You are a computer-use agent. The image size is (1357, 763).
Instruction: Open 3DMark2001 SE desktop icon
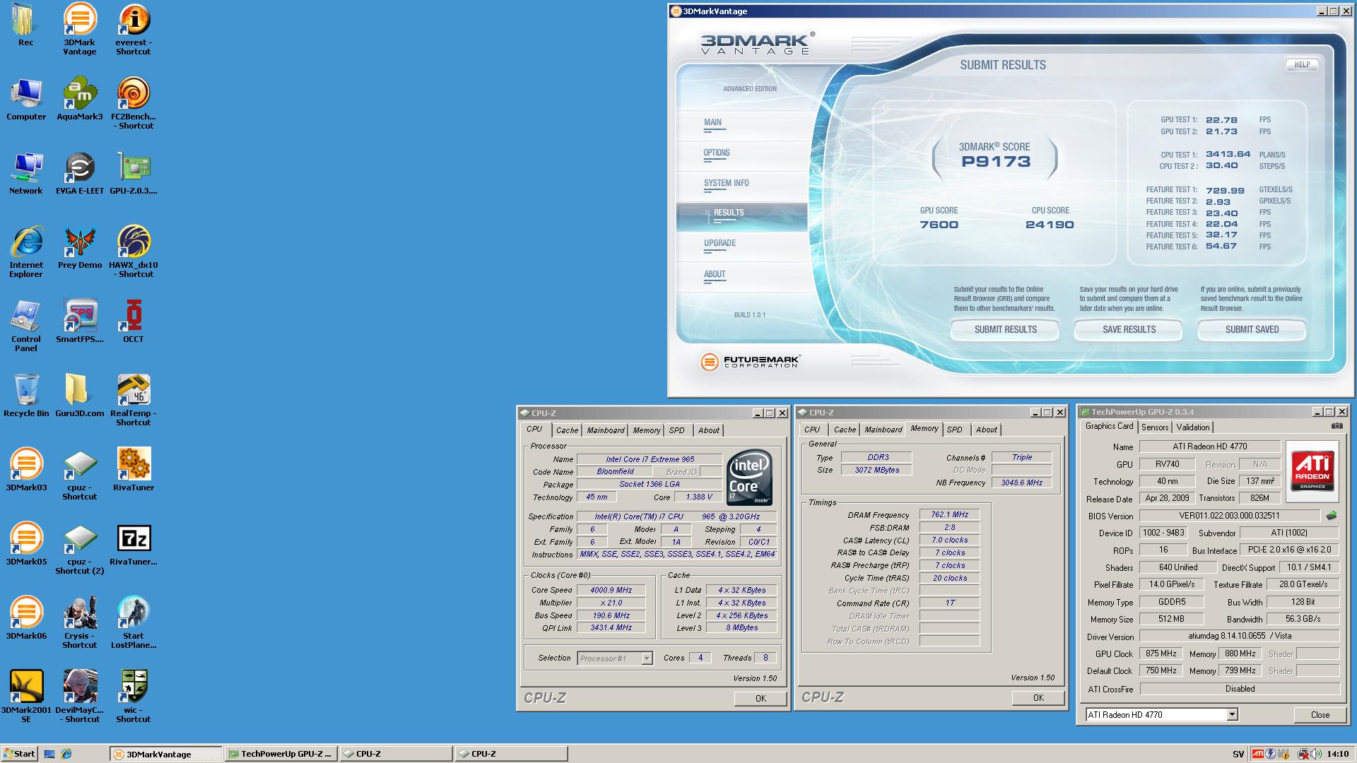26,697
